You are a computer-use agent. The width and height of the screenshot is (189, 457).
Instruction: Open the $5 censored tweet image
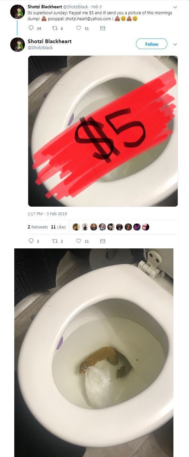(103, 131)
